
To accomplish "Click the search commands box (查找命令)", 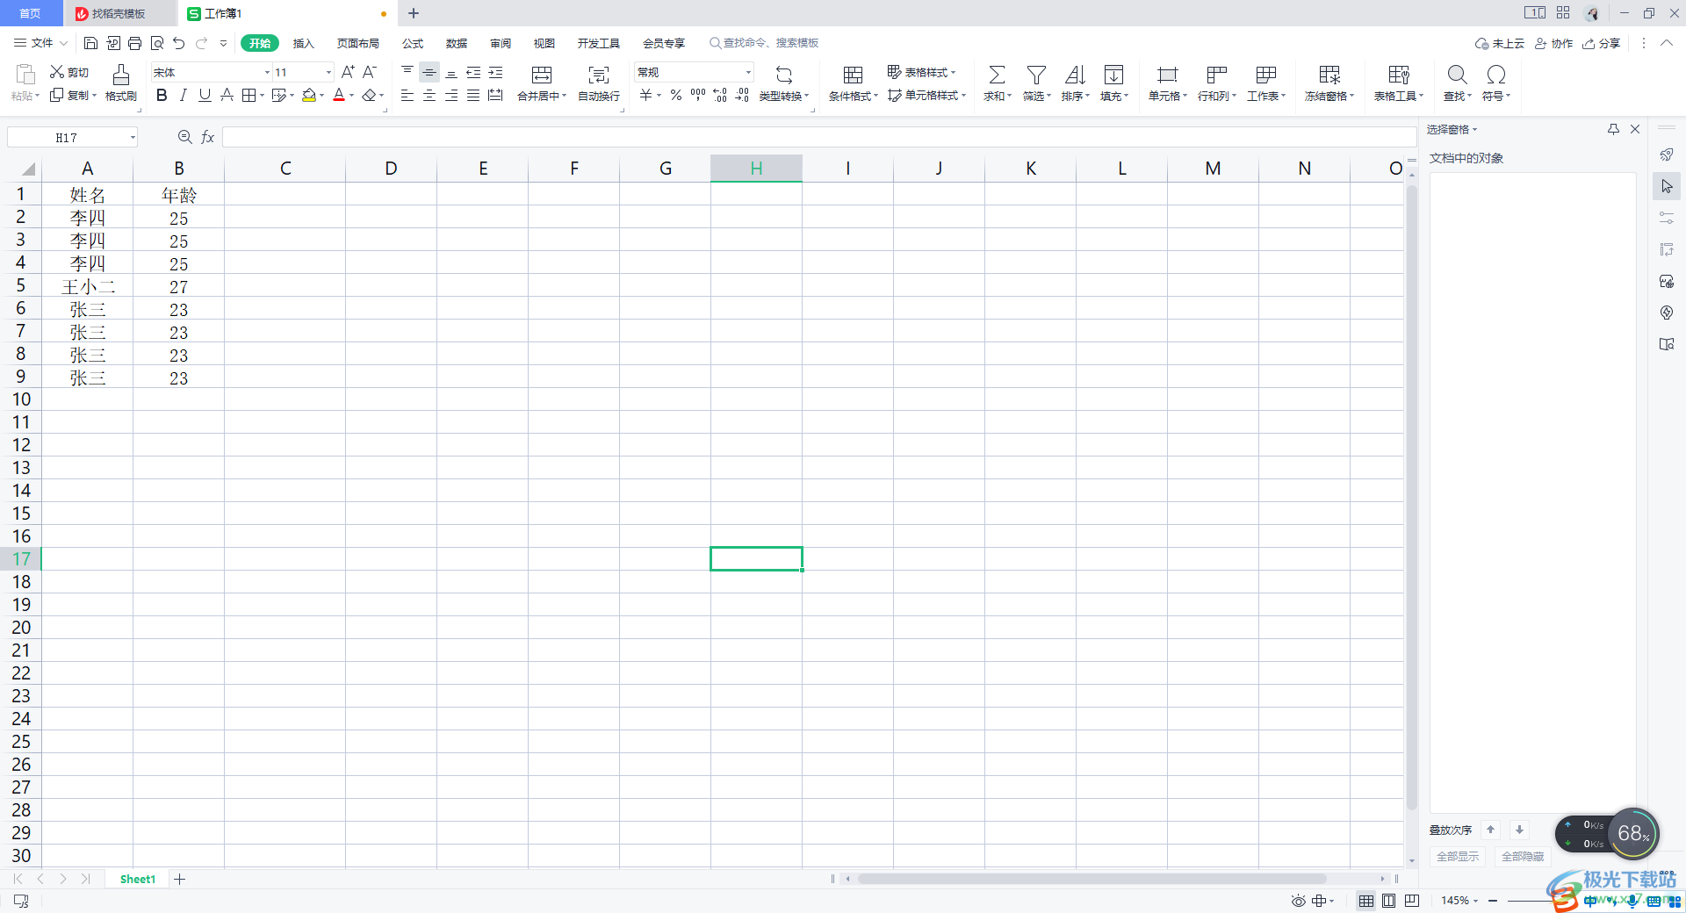I will pyautogui.click(x=764, y=43).
